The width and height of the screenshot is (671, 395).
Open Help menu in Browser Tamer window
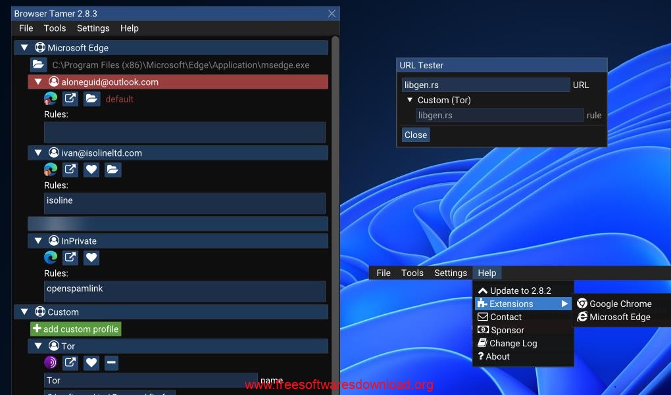click(x=129, y=28)
